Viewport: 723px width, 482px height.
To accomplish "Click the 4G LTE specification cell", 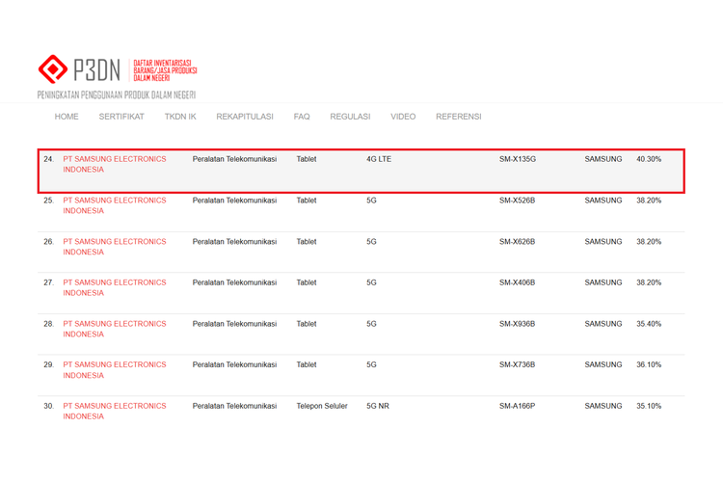I will click(379, 159).
